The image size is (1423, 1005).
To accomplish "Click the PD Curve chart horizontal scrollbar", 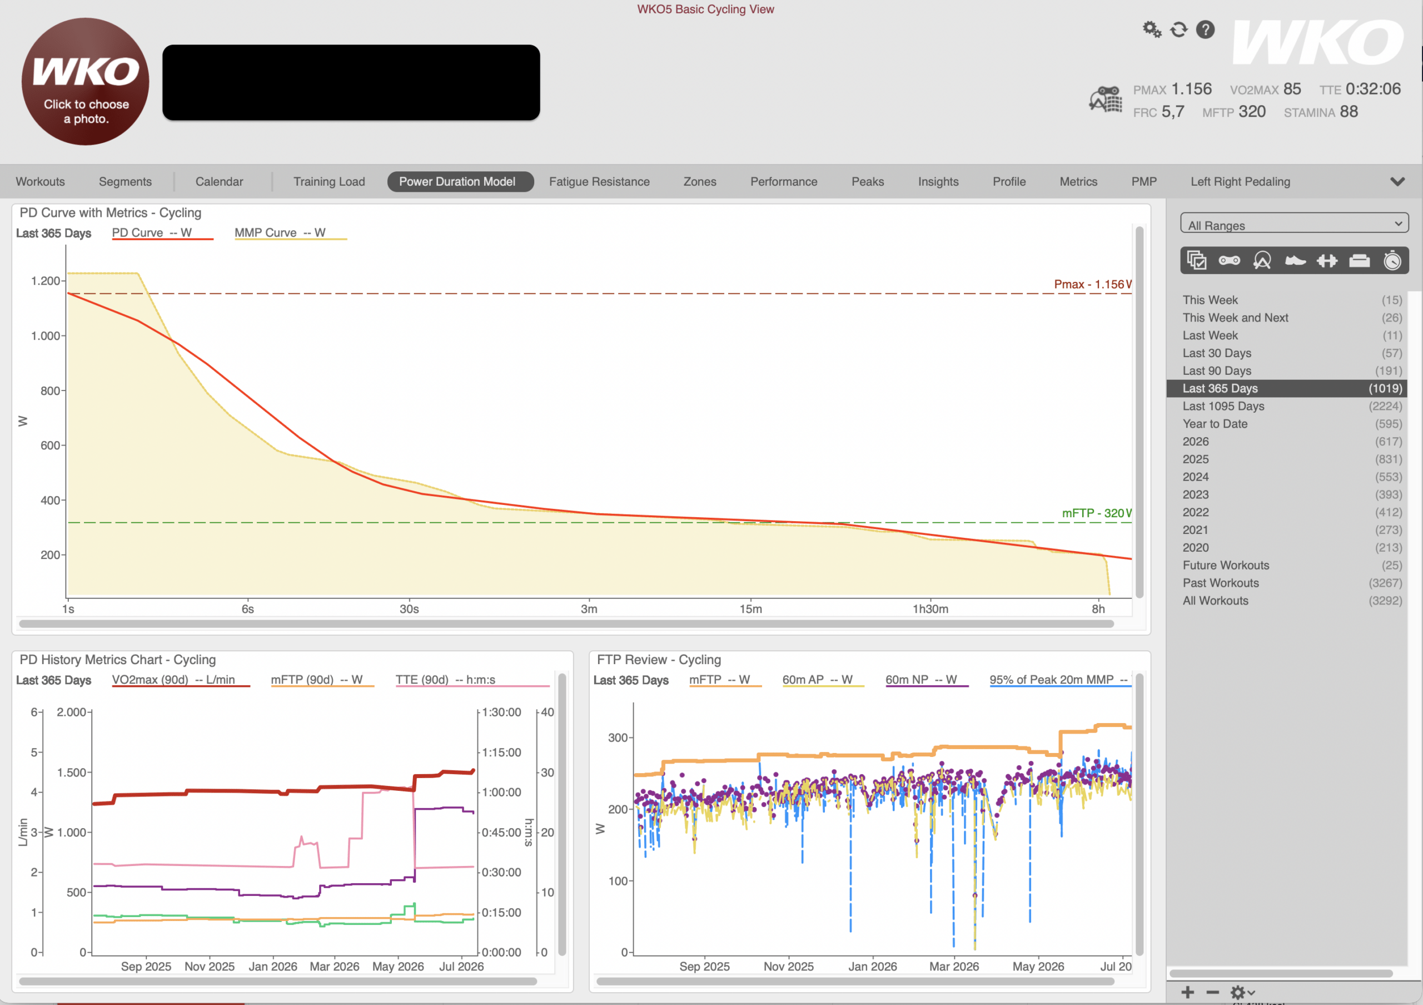I will [x=566, y=623].
